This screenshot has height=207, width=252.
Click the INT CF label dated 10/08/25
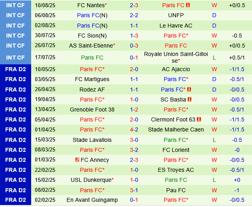[x=16, y=5]
